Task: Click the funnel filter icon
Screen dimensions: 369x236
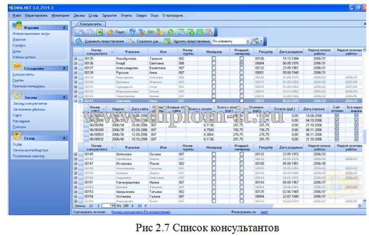Action: coord(133,32)
